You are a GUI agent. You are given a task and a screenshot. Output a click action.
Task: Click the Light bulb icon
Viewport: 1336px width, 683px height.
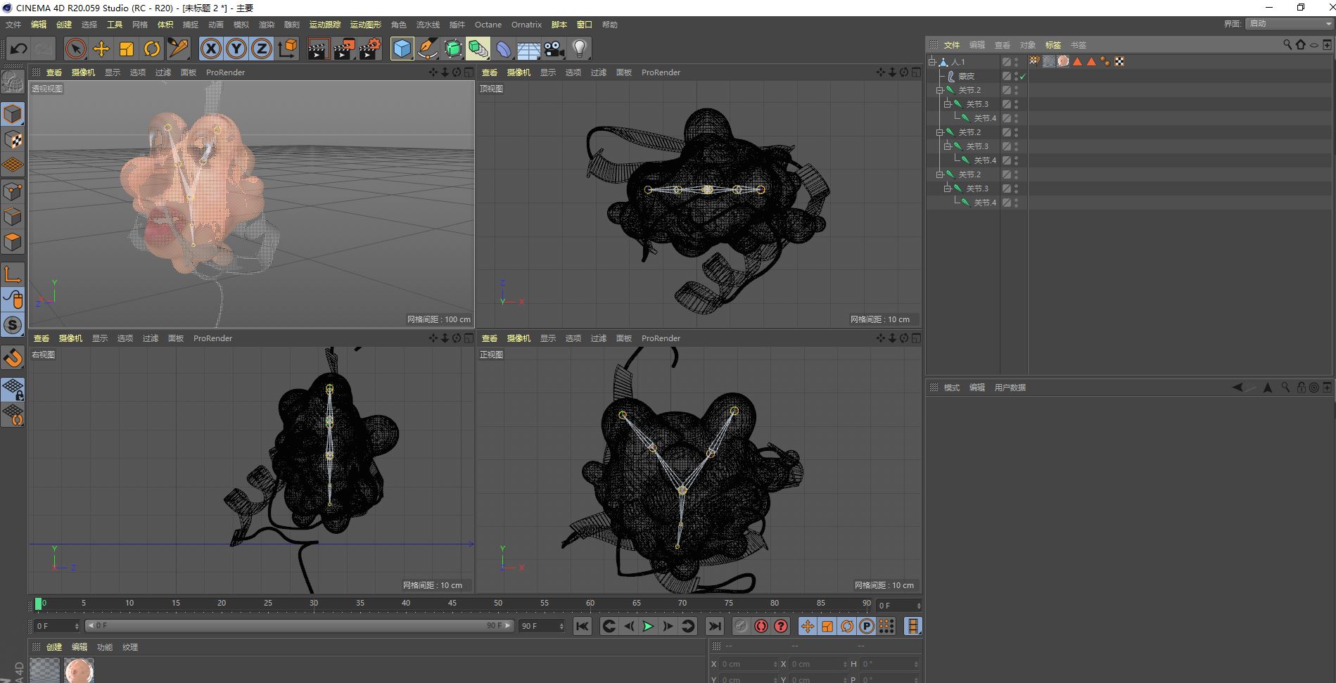[x=580, y=49]
